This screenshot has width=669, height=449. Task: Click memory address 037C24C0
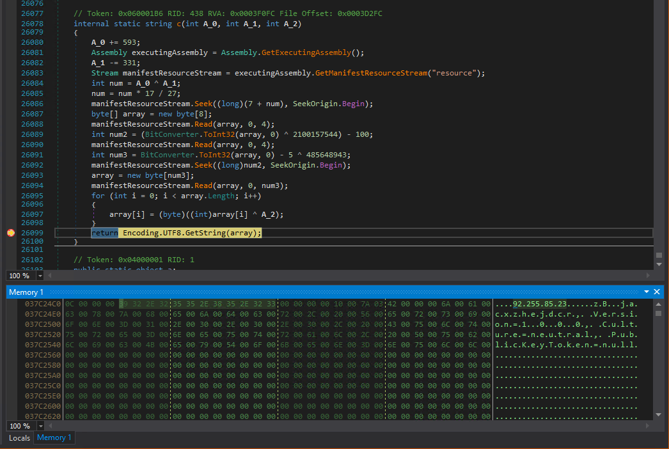click(43, 304)
